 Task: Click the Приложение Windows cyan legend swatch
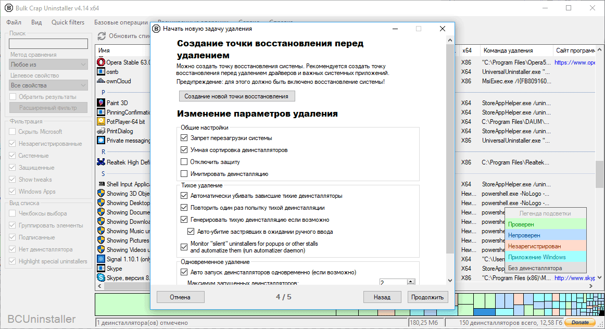546,257
